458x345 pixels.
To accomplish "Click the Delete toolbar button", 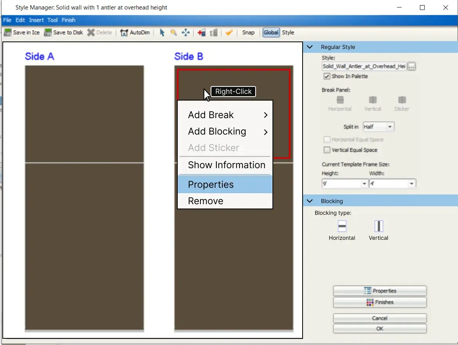I will pyautogui.click(x=99, y=32).
